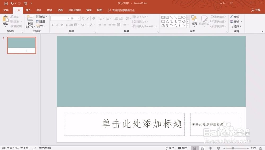Click the Share (共享) button
The height and width of the screenshot is (150, 265).
pos(256,10)
